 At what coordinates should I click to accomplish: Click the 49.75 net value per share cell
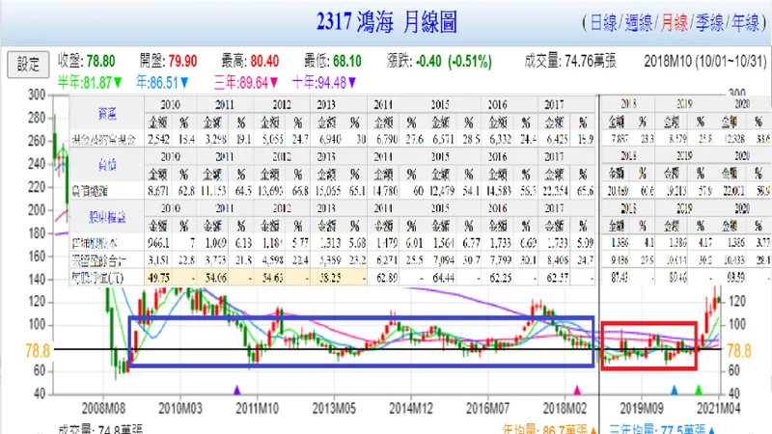click(x=158, y=278)
